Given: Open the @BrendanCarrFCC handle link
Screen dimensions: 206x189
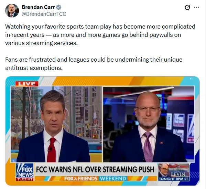Looking at the screenshot, I should point(44,14).
